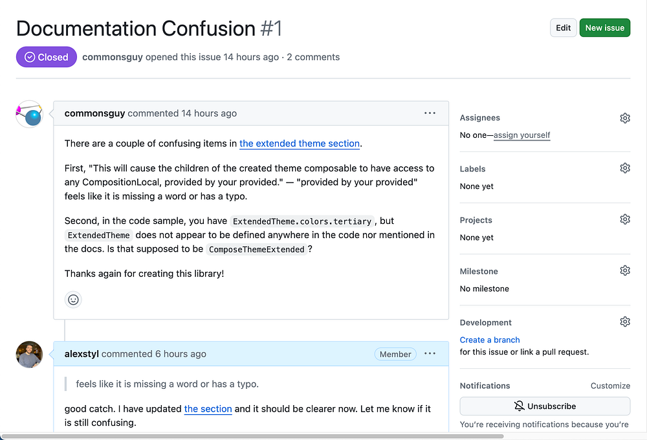Open options menu on alexstyl's comment

point(430,354)
